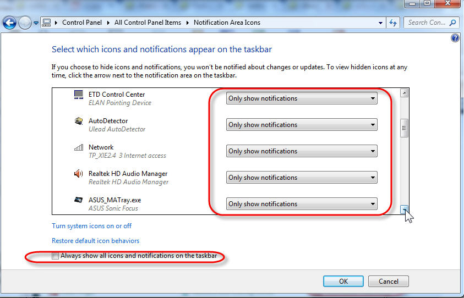Open AutoDetector behavior dropdown
Viewport: 464px width, 298px height.
click(x=302, y=125)
